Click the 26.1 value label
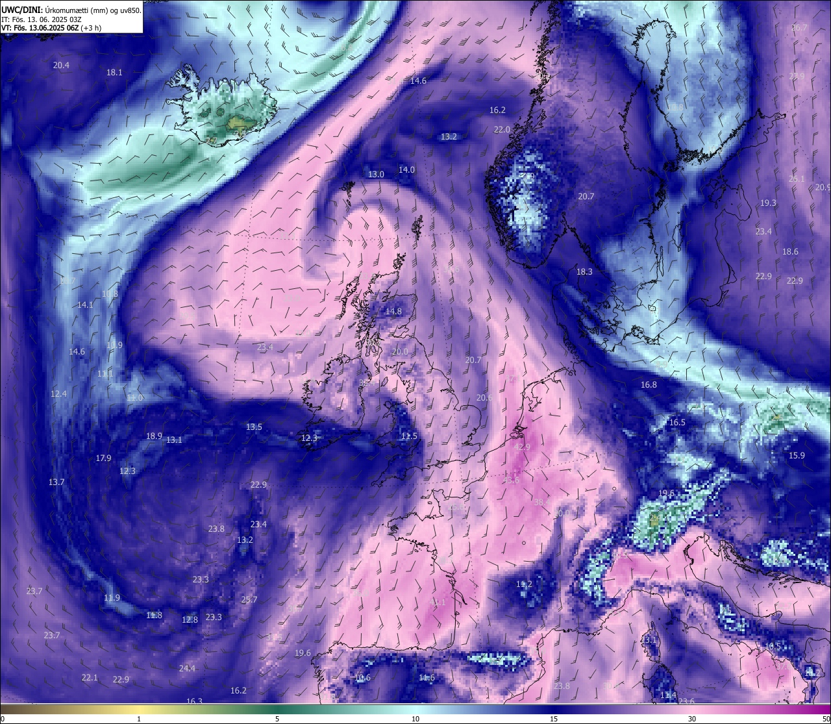This screenshot has height=724, width=831. click(797, 179)
